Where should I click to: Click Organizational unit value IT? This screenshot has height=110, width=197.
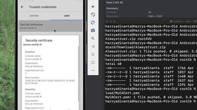pos(26,73)
